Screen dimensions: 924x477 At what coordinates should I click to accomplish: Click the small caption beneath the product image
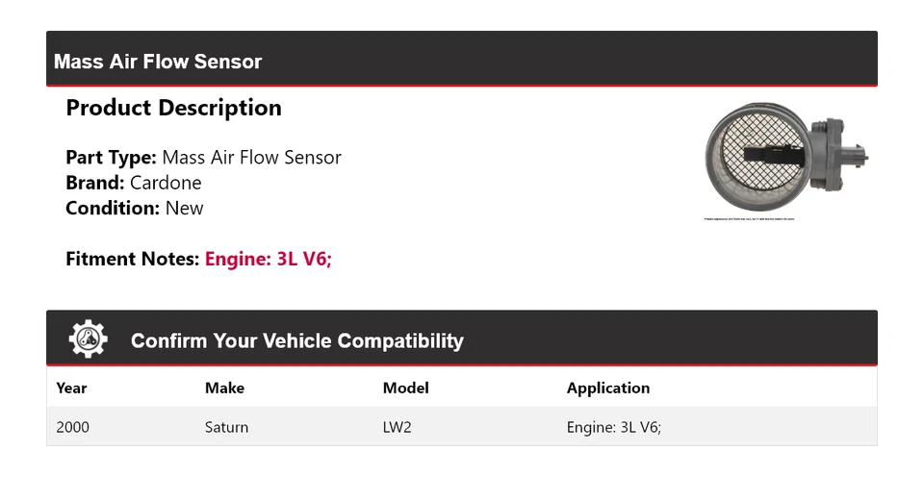pyautogui.click(x=750, y=219)
